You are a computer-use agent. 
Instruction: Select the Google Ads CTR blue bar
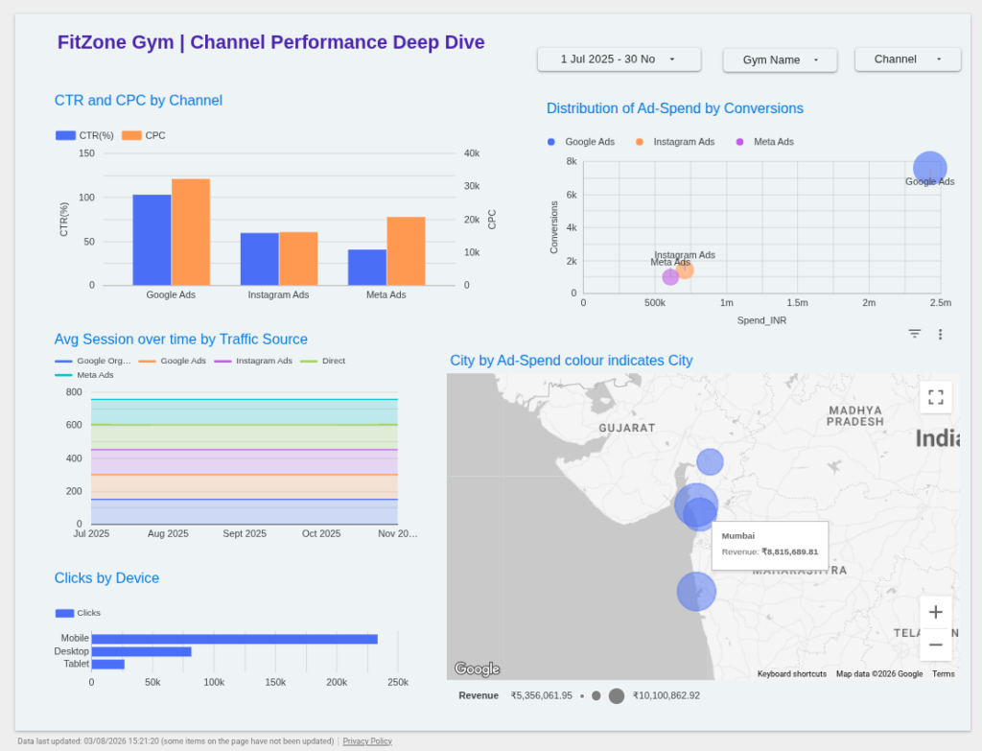(152, 240)
